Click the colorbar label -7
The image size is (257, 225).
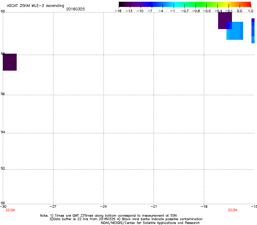click(150, 11)
